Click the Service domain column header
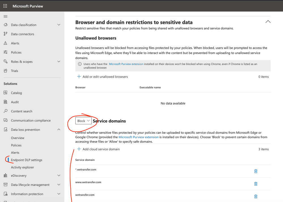283x202 pixels. point(85,160)
